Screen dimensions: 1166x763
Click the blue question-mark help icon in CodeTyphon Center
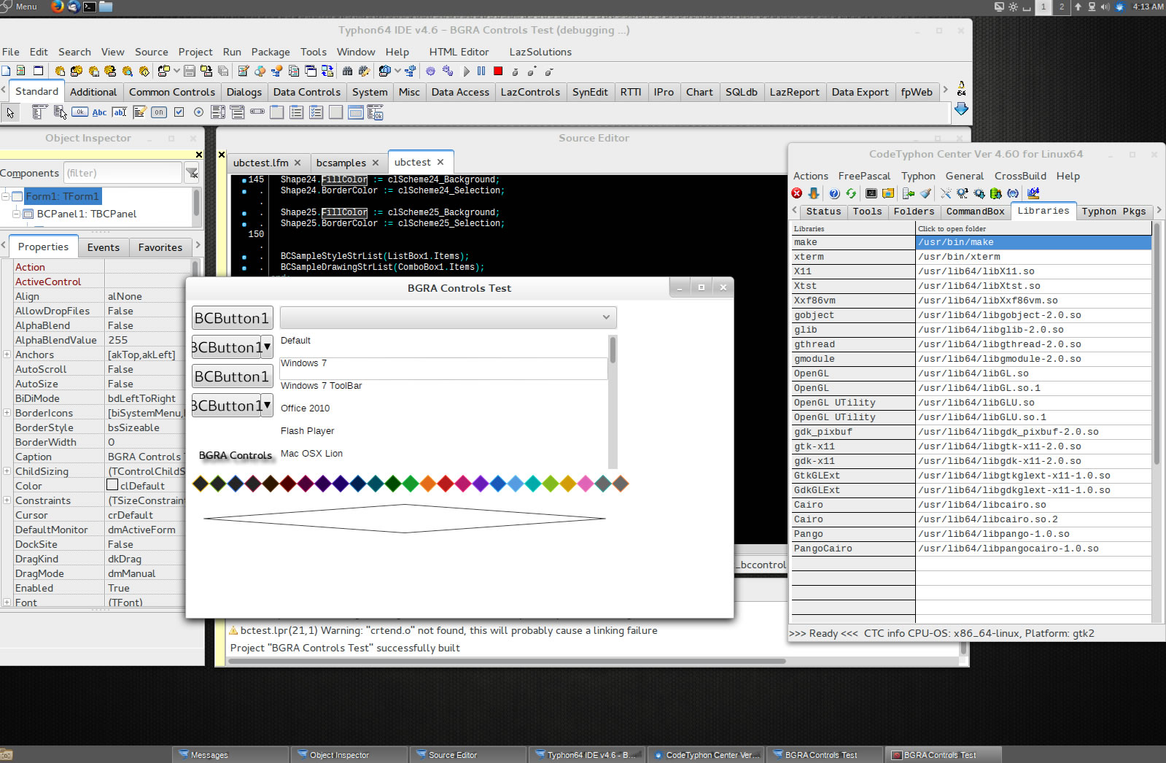pos(834,193)
